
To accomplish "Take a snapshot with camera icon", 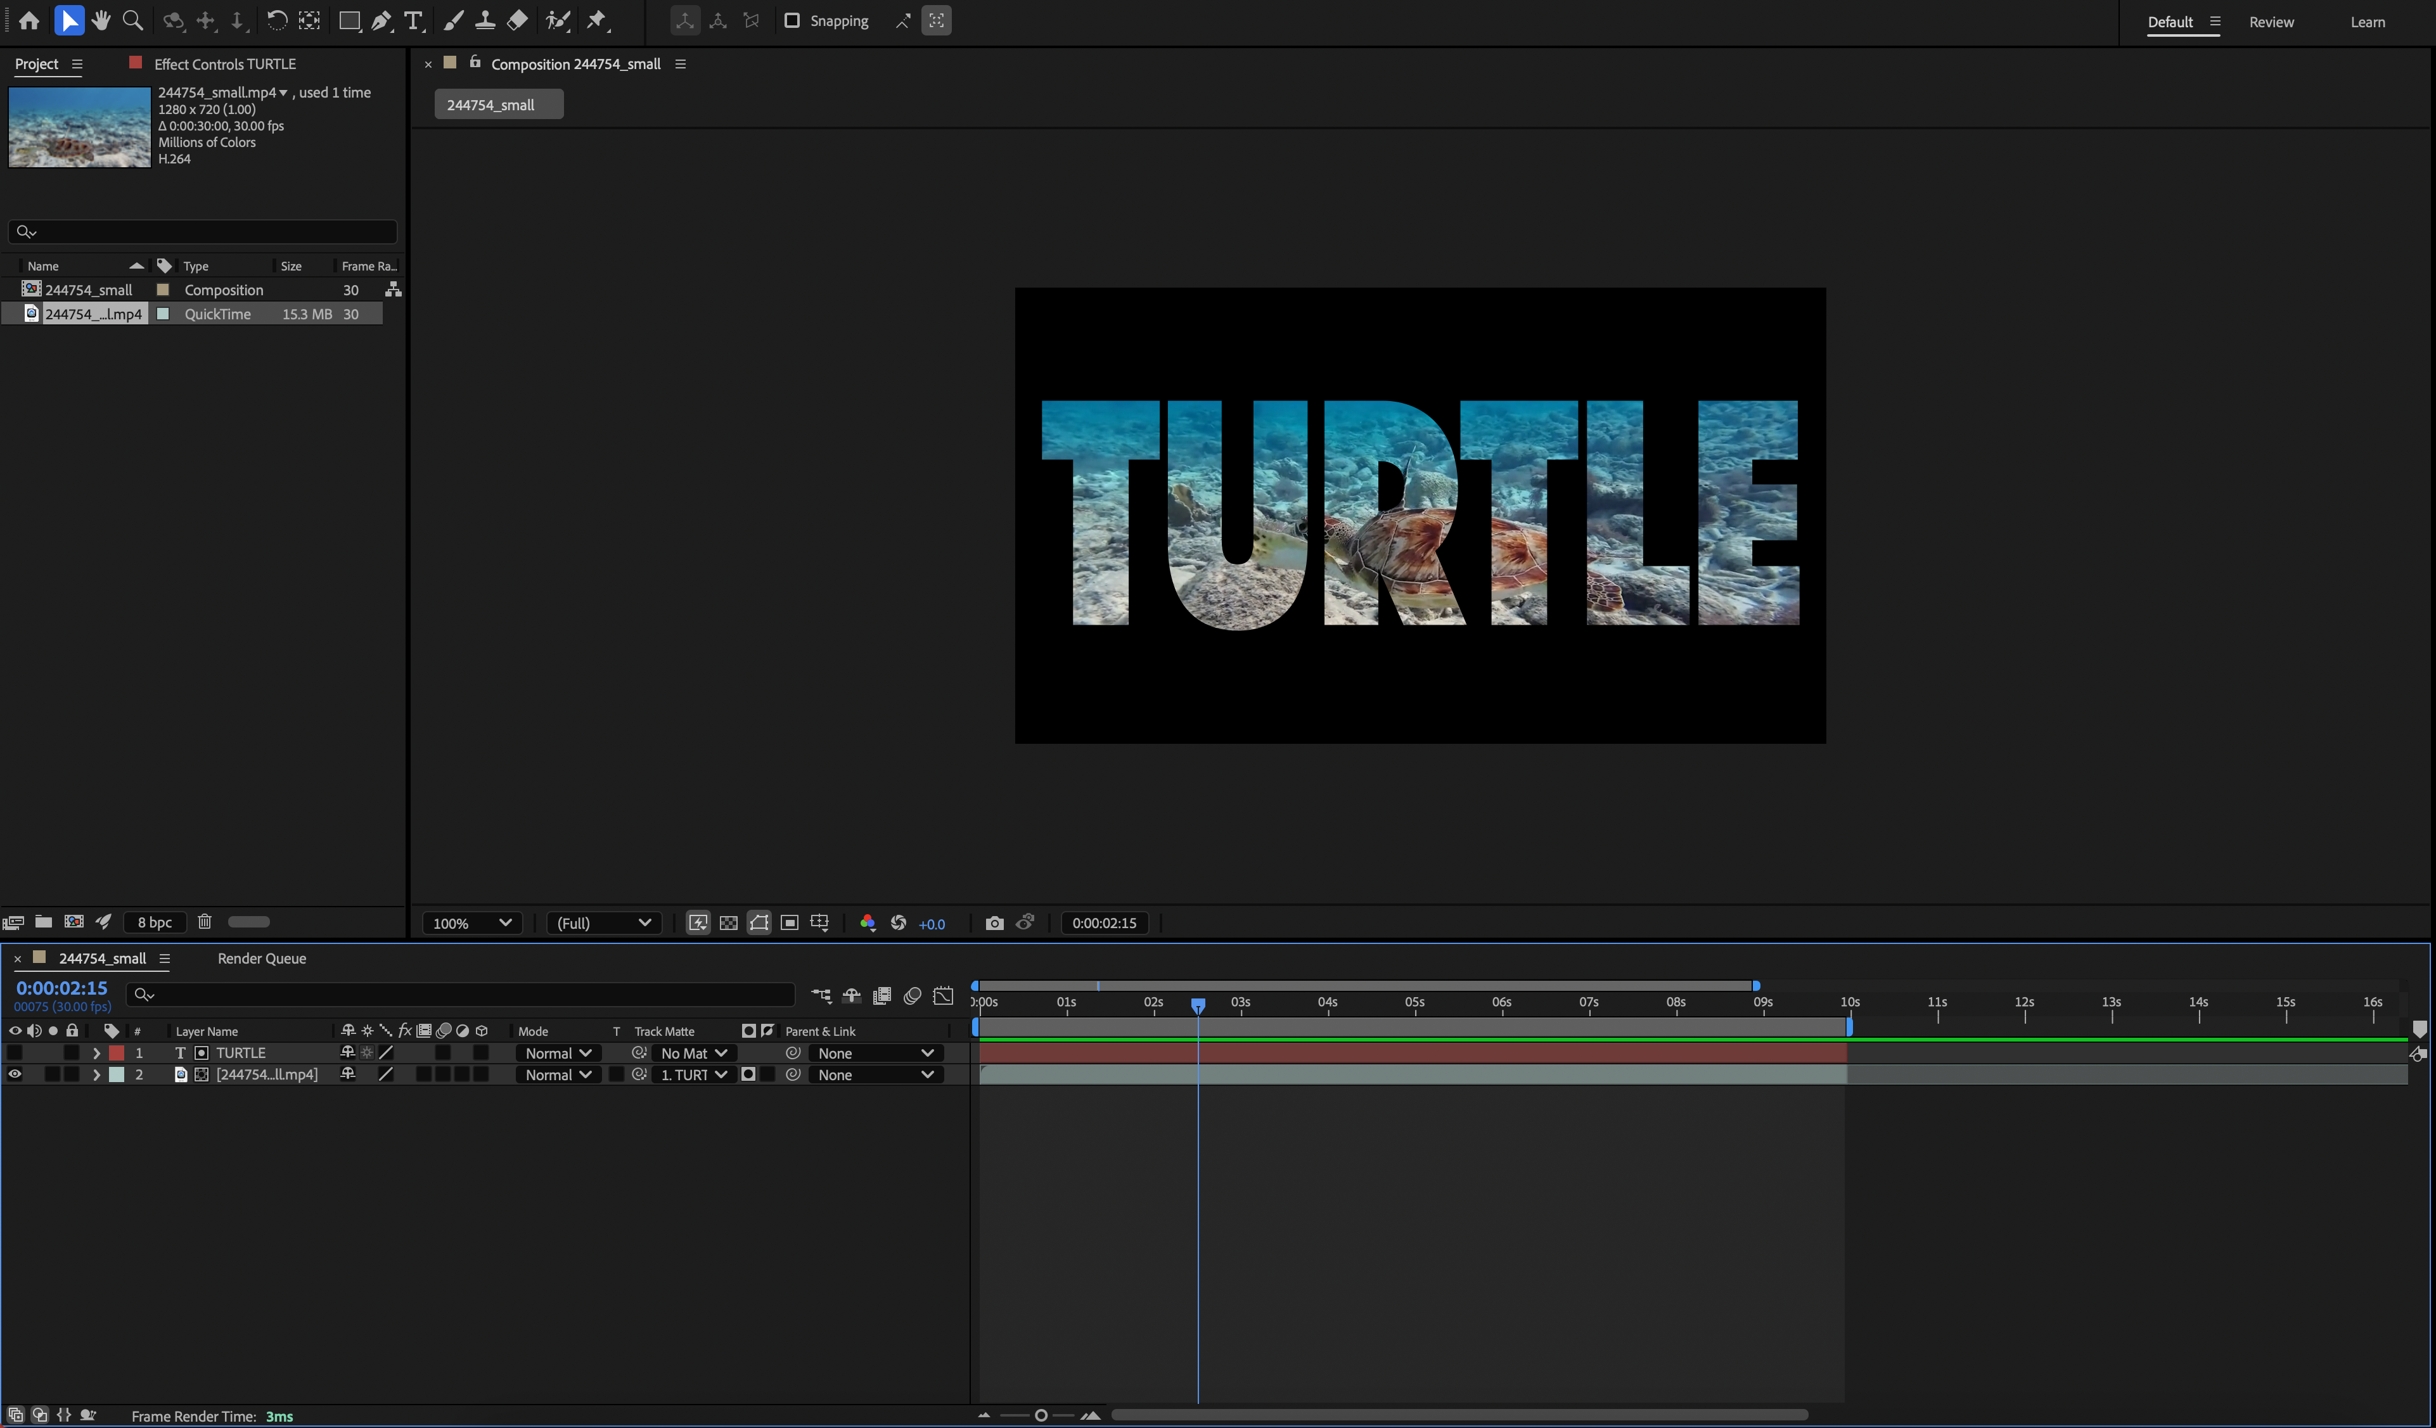I will click(x=994, y=922).
